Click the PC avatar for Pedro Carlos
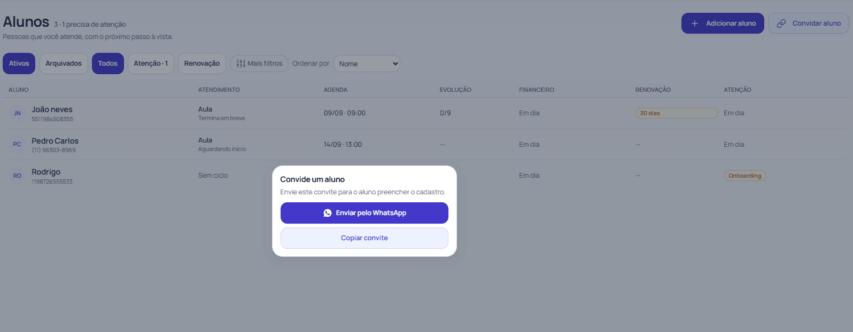This screenshot has height=332, width=853. [x=17, y=145]
